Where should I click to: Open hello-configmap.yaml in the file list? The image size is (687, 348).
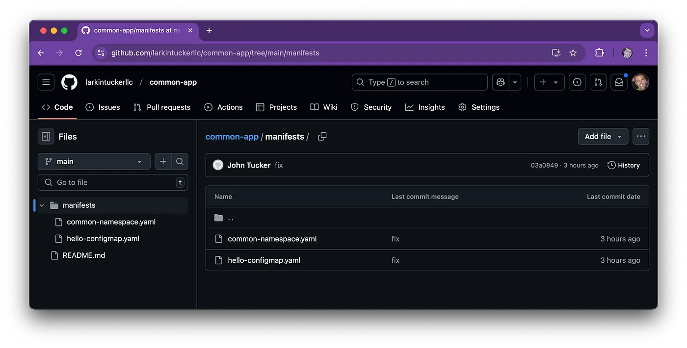point(264,260)
